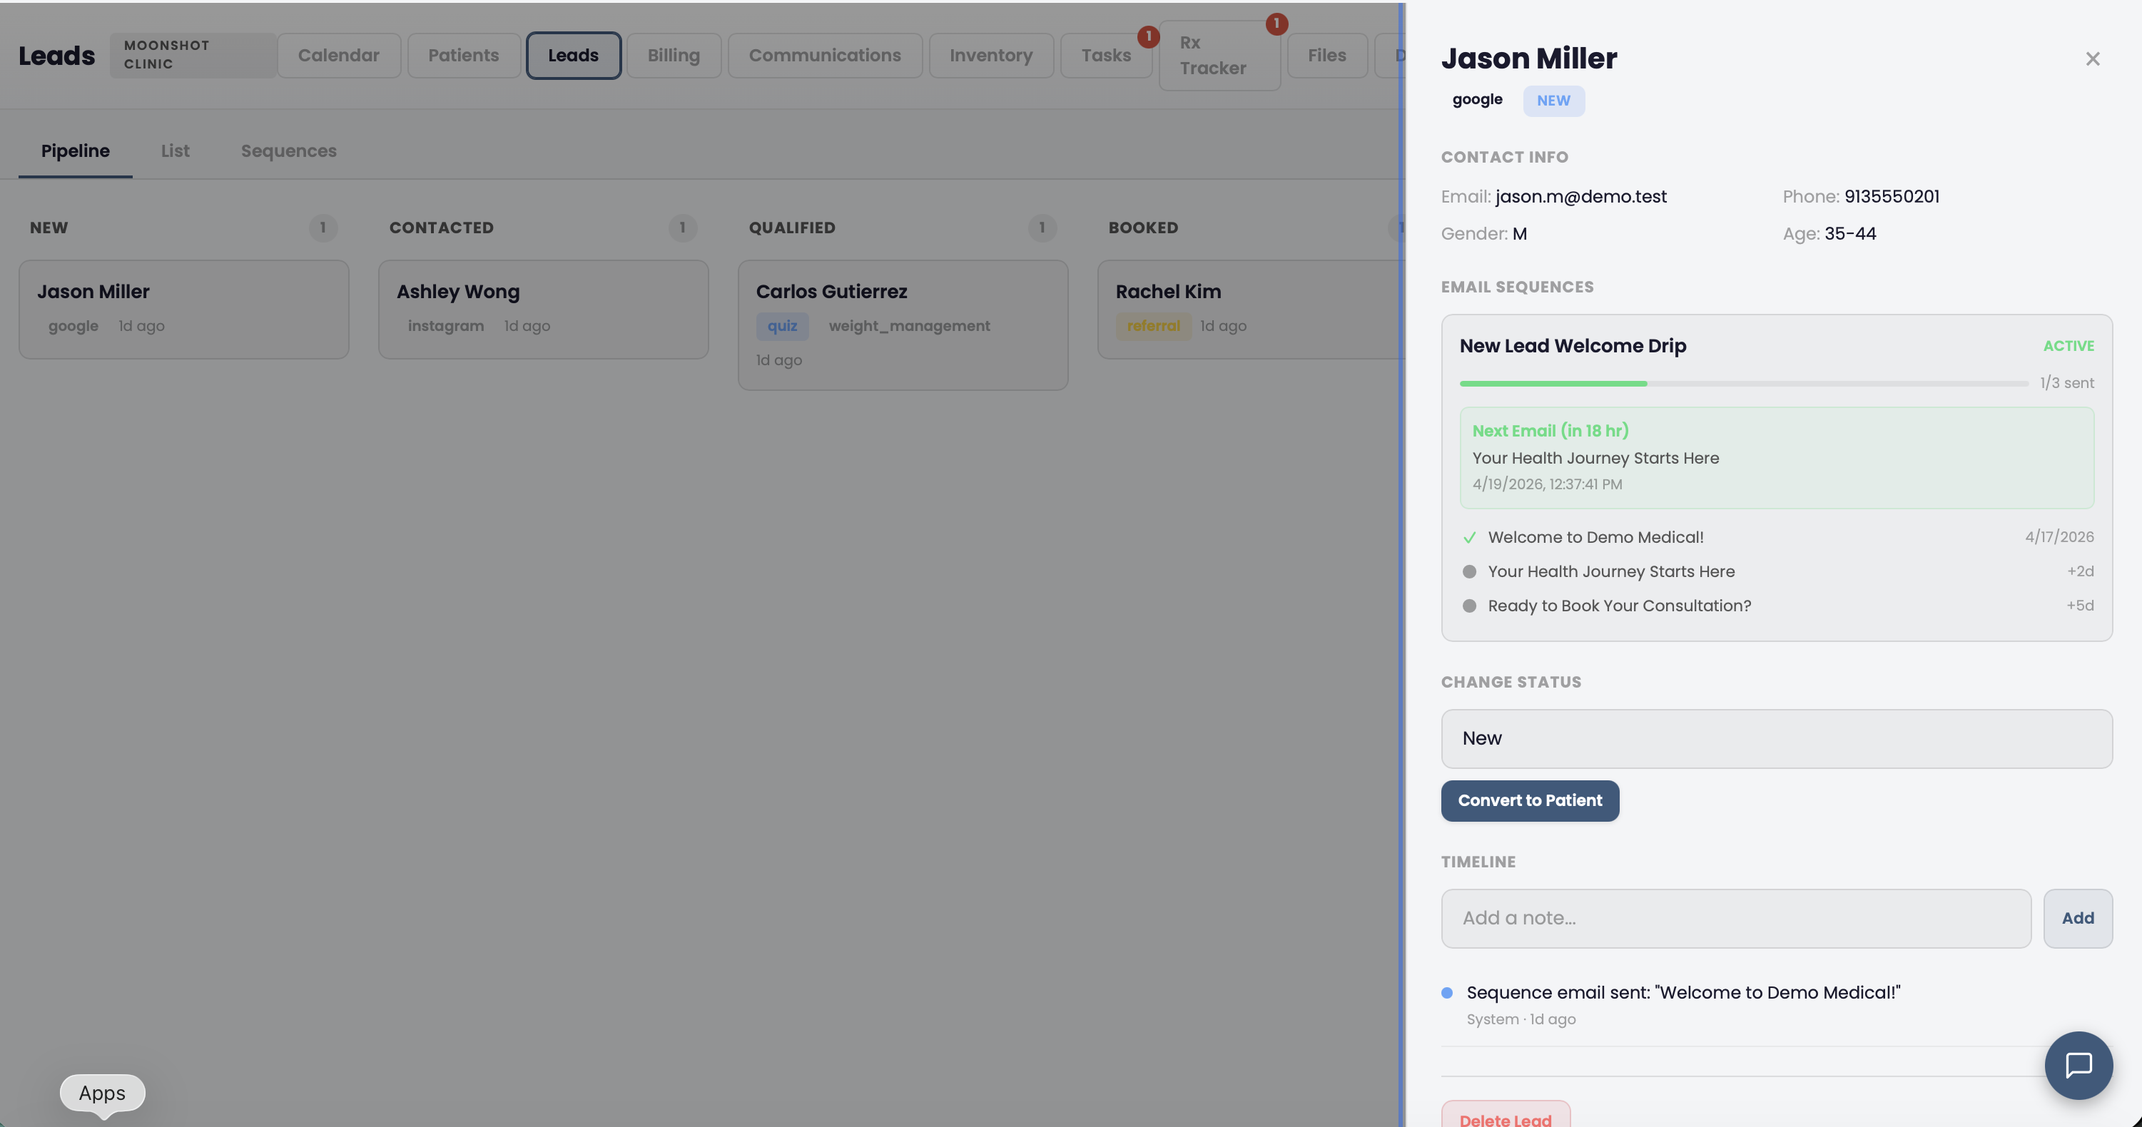Open the Change Status dropdown showing New

1776,738
